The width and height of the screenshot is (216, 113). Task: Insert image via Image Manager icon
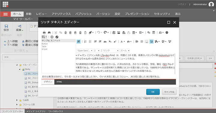pyautogui.click(x=118, y=32)
